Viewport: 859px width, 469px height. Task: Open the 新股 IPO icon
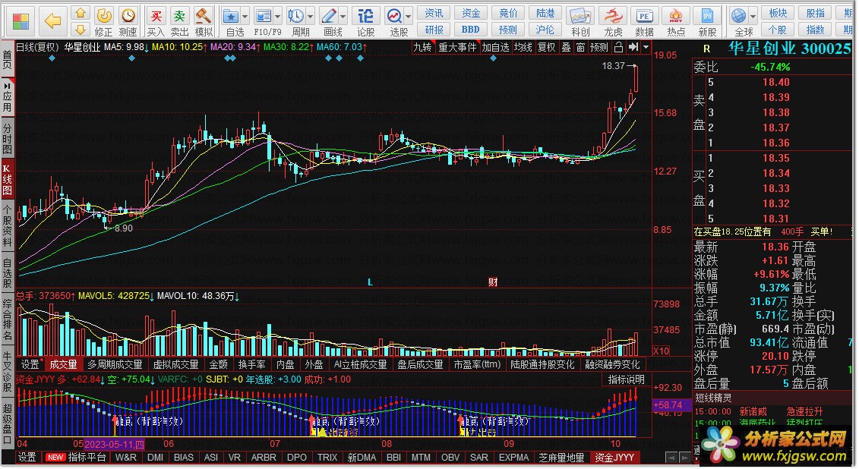pos(707,17)
